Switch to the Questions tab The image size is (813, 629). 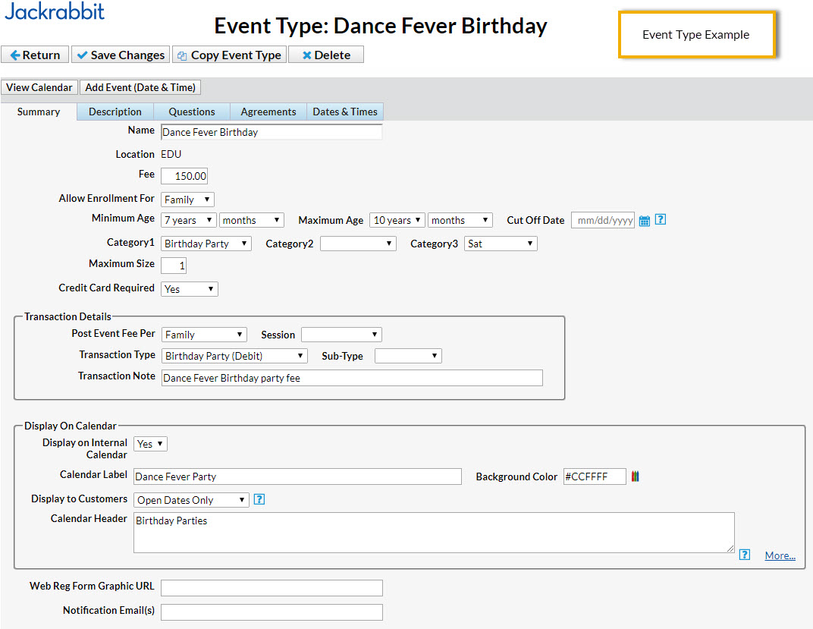(x=192, y=112)
